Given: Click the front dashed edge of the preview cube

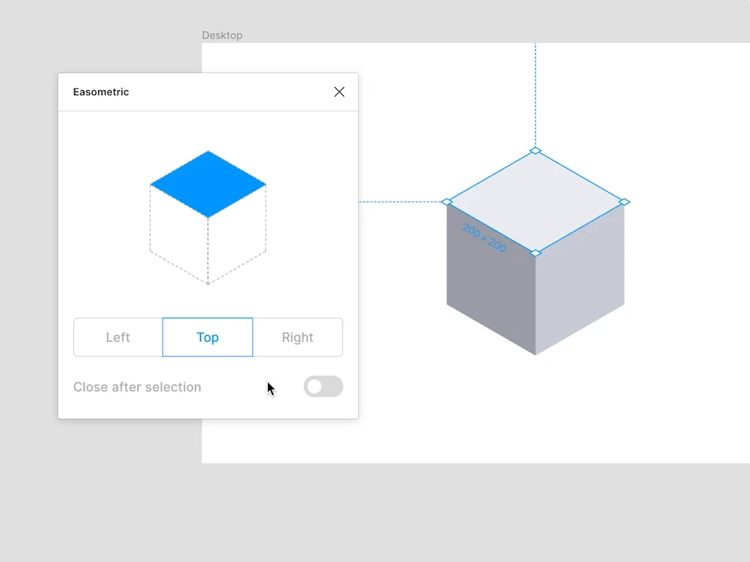Looking at the screenshot, I should 208,249.
